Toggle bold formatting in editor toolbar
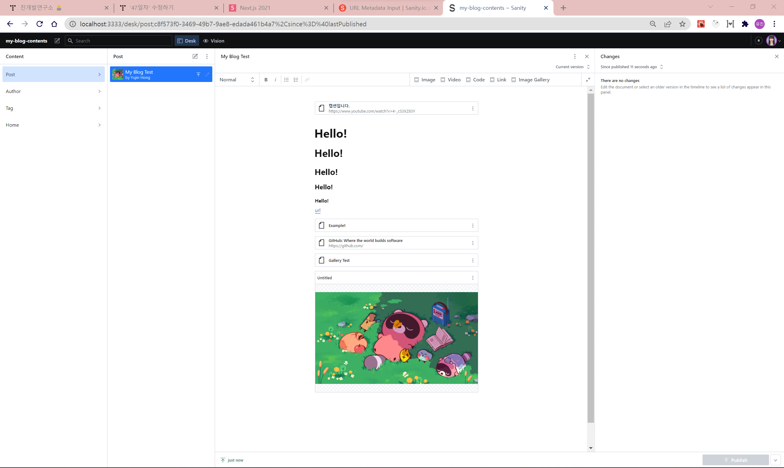Screen dimensions: 784x468 click(266, 80)
